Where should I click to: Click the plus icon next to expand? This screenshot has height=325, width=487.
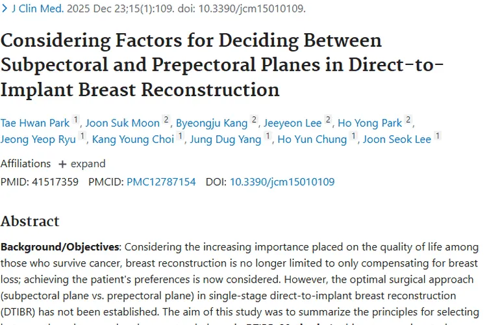(62, 164)
